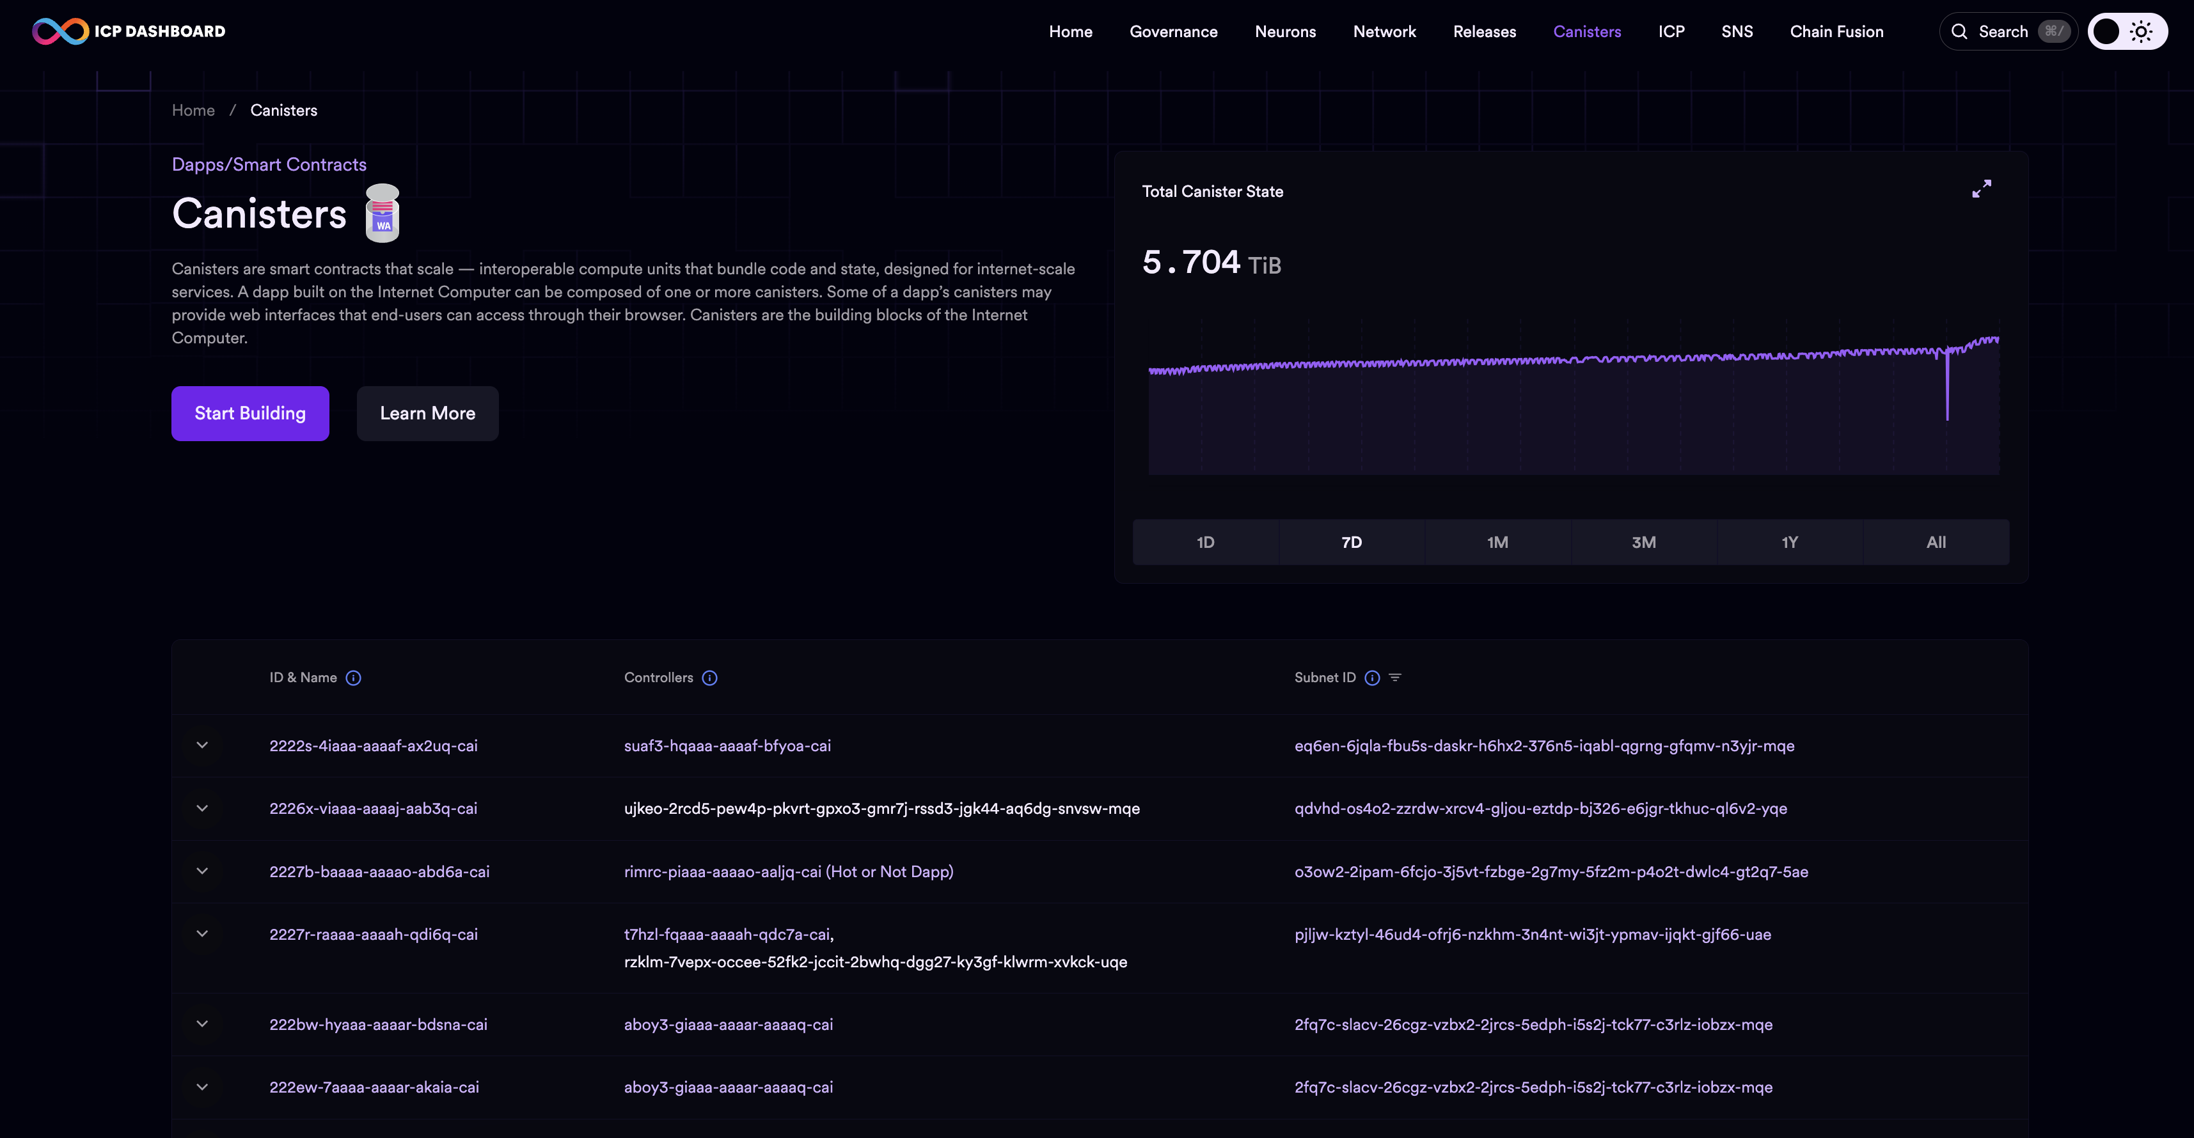
Task: Expand row 2222s-4iaaa-aaaaf-ax2uq-cai
Action: coord(202,745)
